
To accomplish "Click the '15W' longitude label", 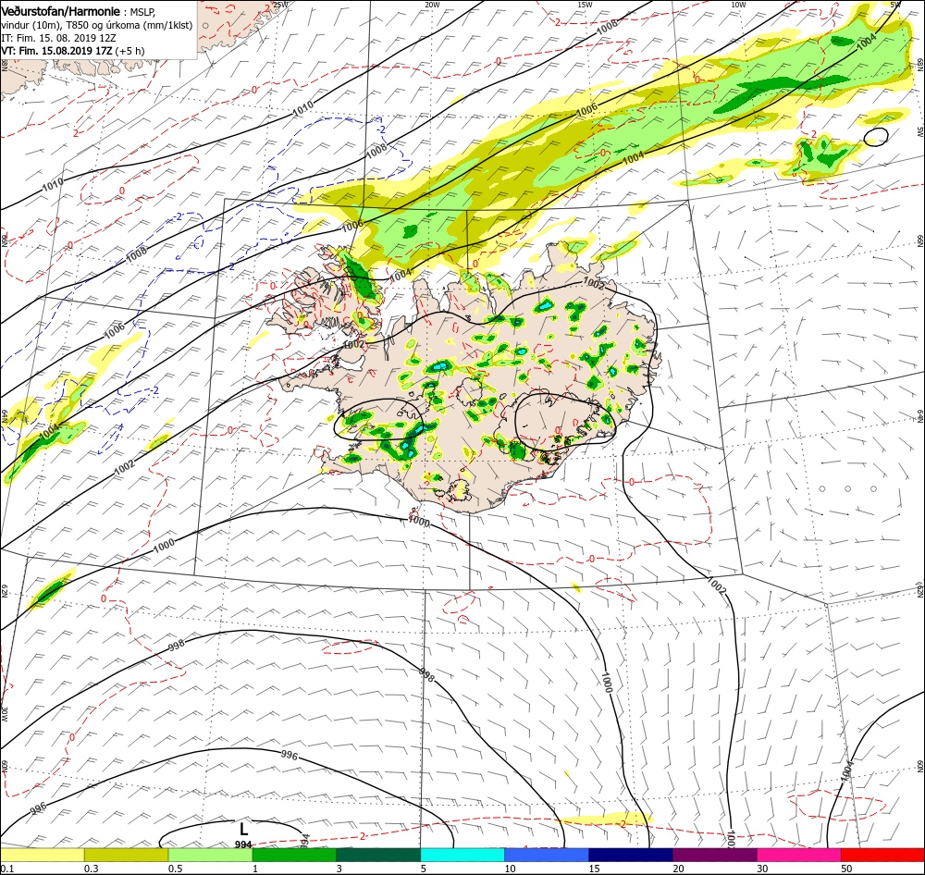I will (585, 5).
